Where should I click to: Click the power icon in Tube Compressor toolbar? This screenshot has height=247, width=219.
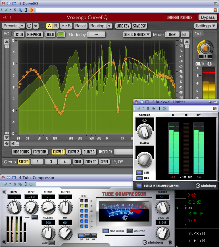coord(31,184)
